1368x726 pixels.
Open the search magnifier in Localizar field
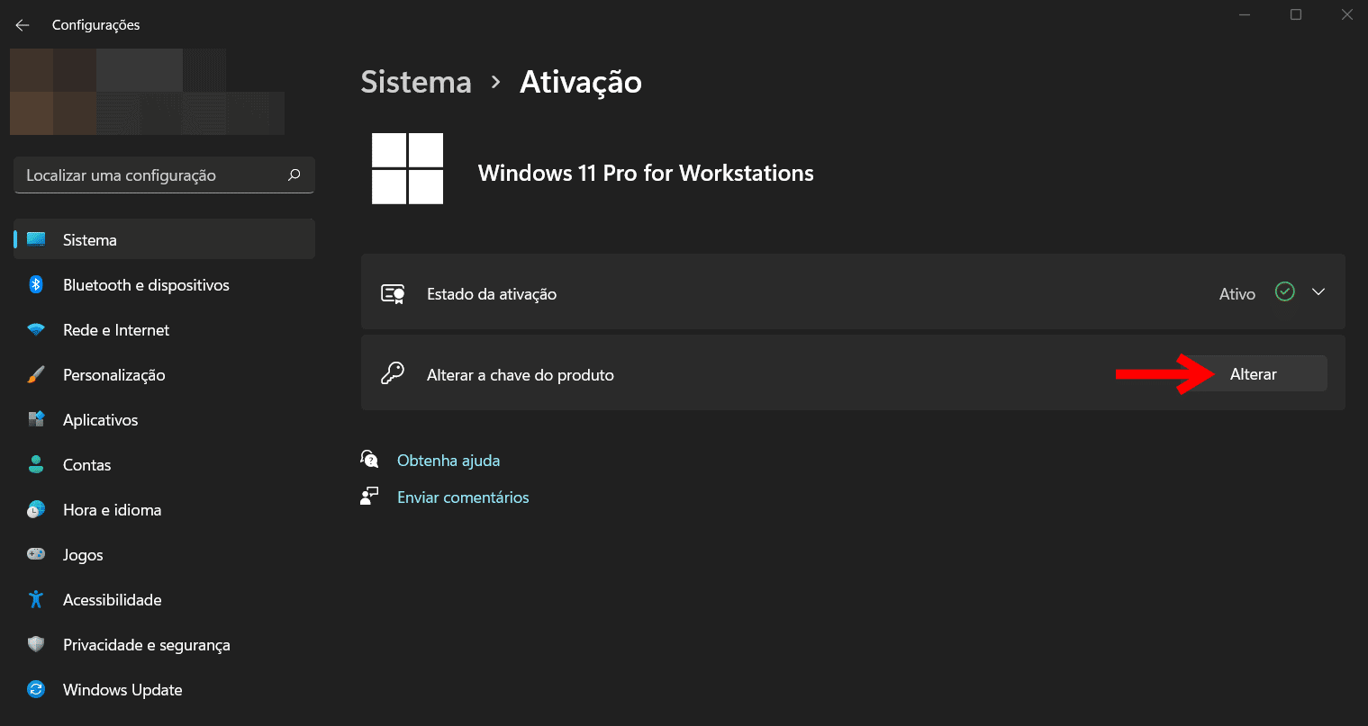(x=294, y=175)
